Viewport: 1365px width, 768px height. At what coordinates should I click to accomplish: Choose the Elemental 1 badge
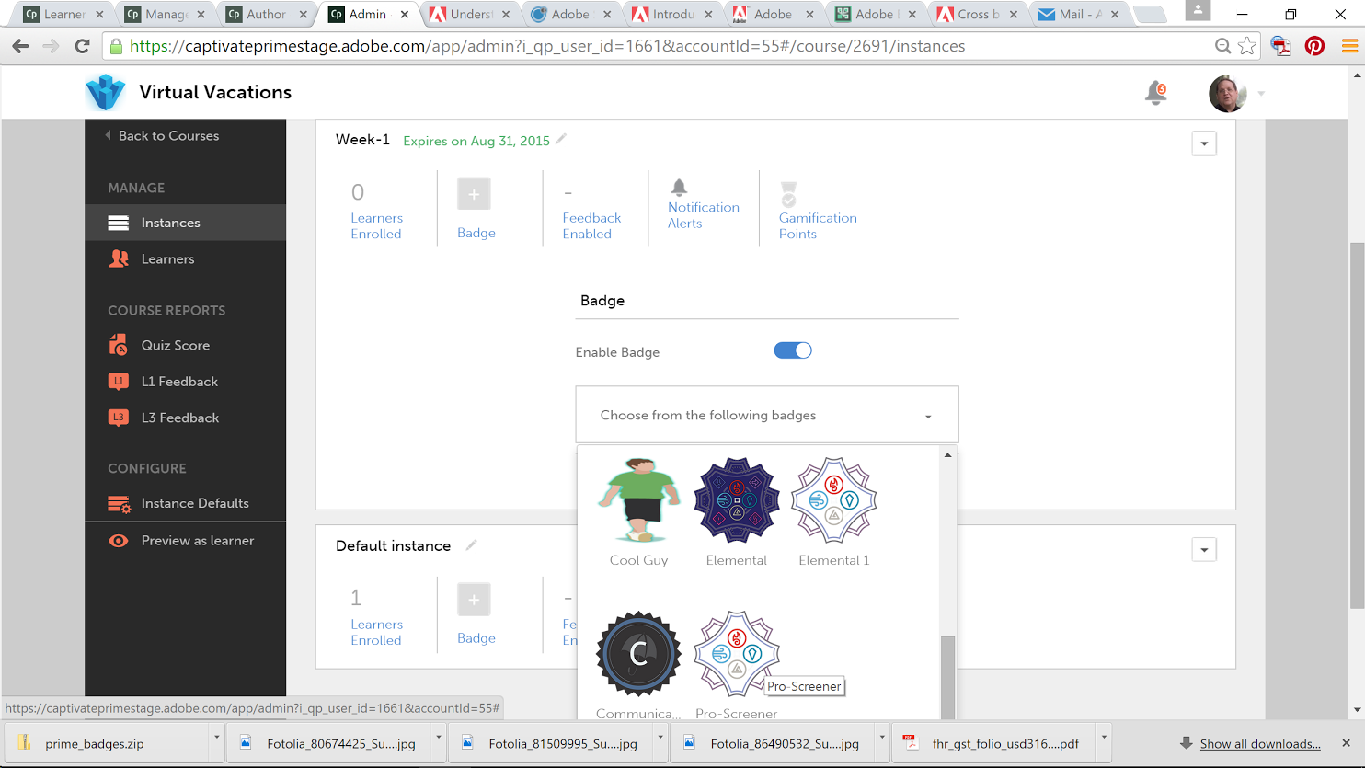pyautogui.click(x=833, y=500)
